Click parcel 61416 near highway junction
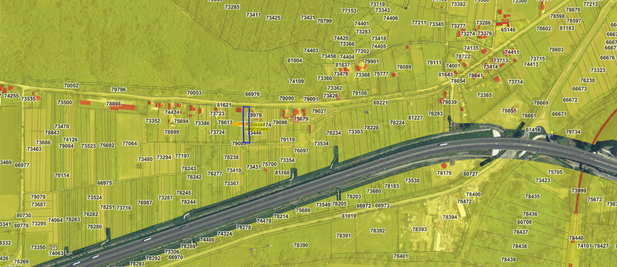 [x=533, y=130]
